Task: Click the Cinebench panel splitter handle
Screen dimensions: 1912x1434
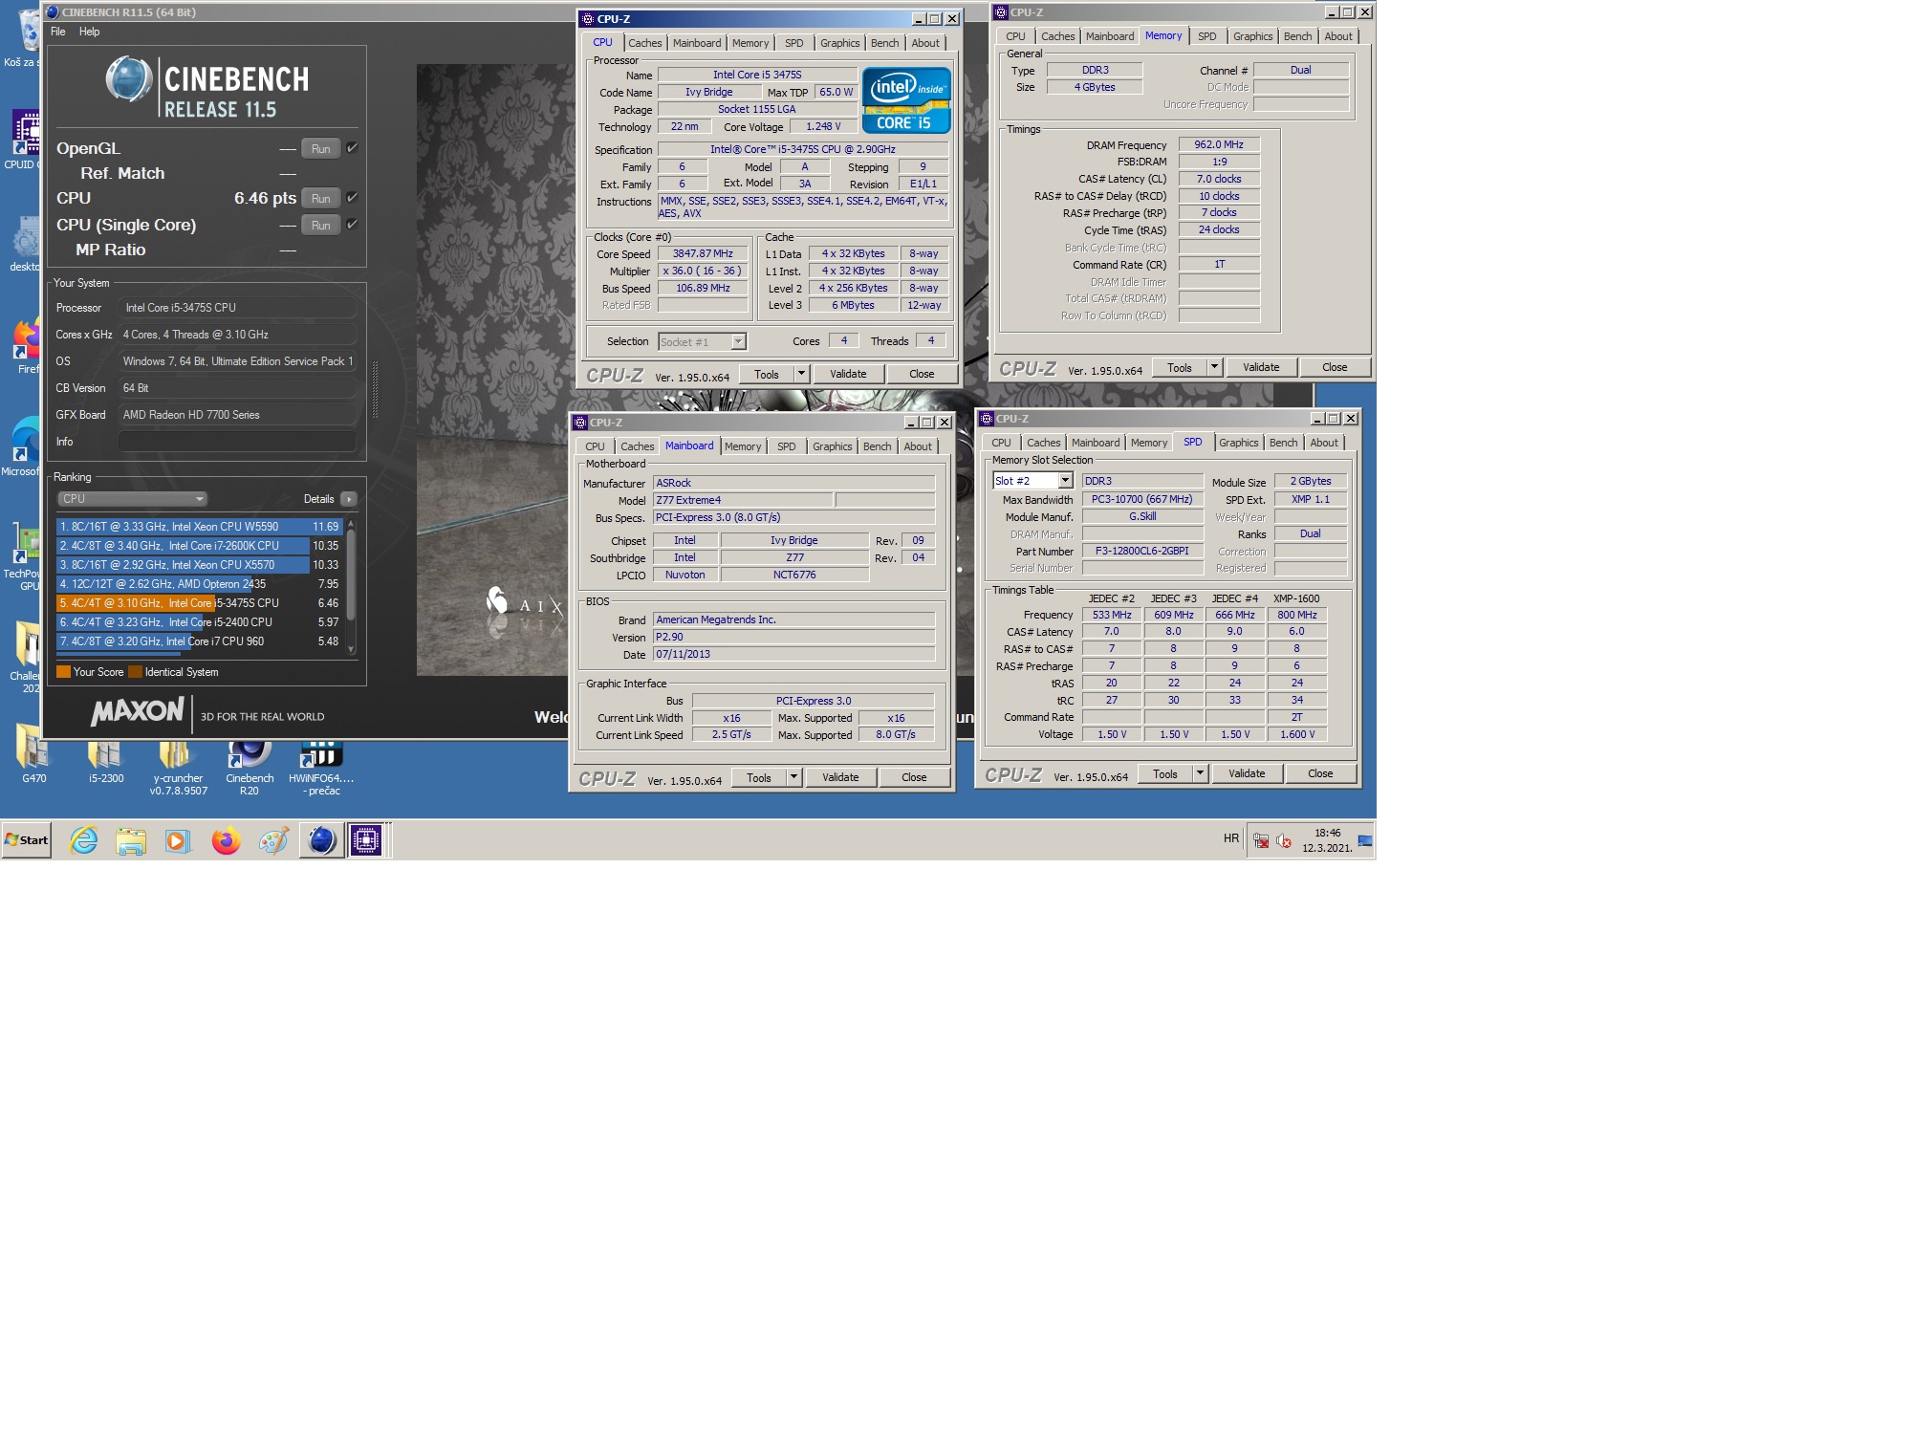Action: click(375, 391)
